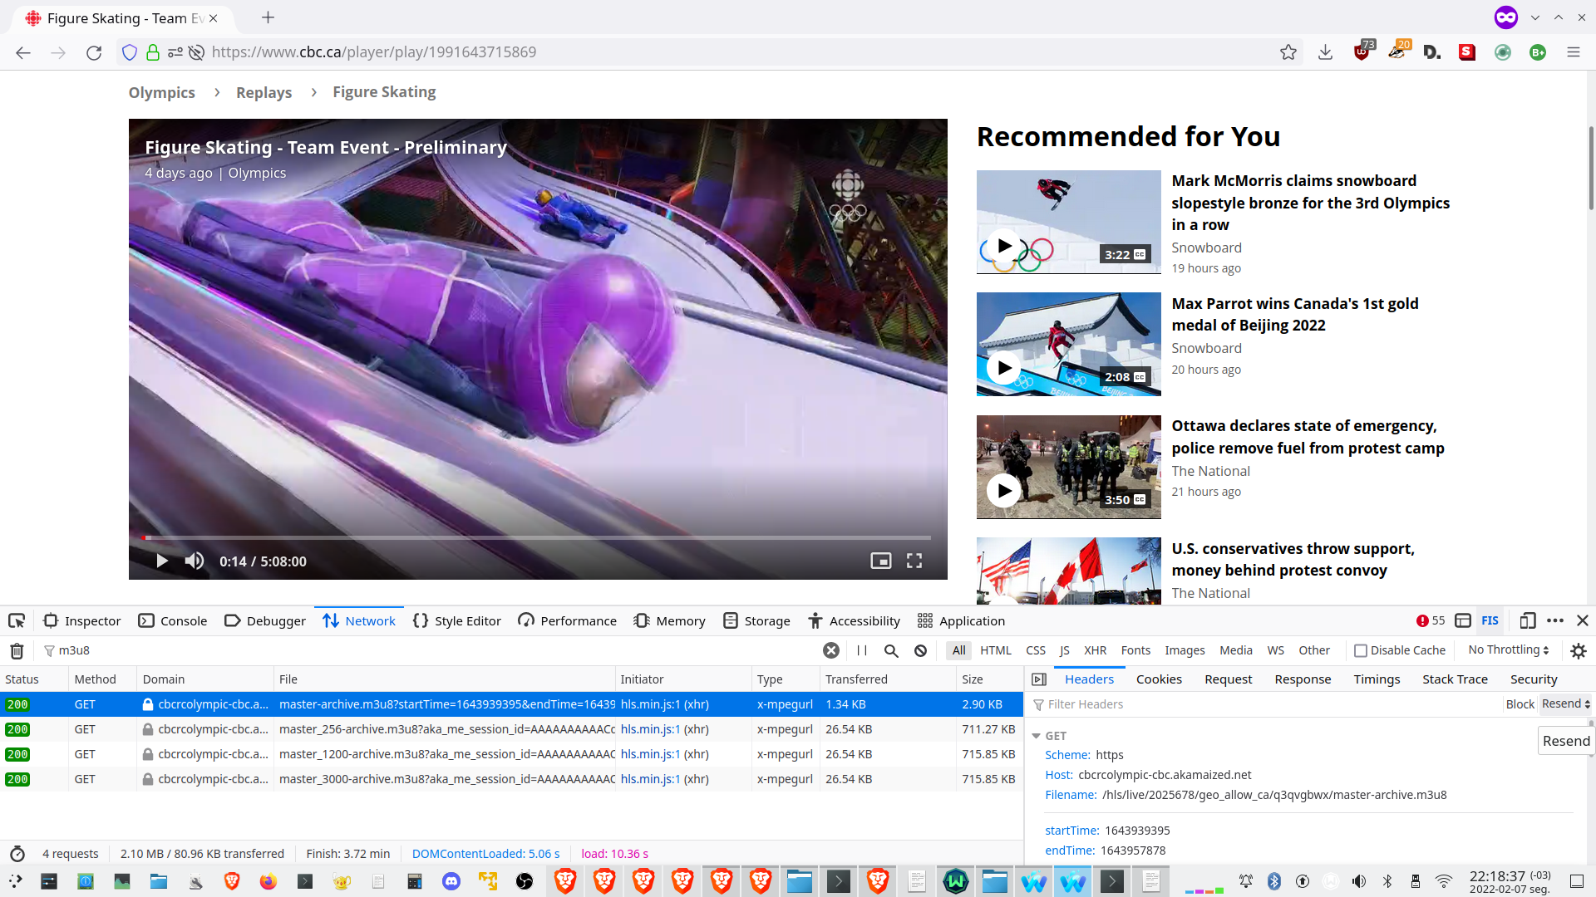Open request blocking panel
1596x897 pixels.
coord(921,651)
